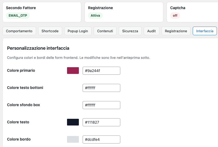Open the Comportamento tab

pyautogui.click(x=19, y=31)
